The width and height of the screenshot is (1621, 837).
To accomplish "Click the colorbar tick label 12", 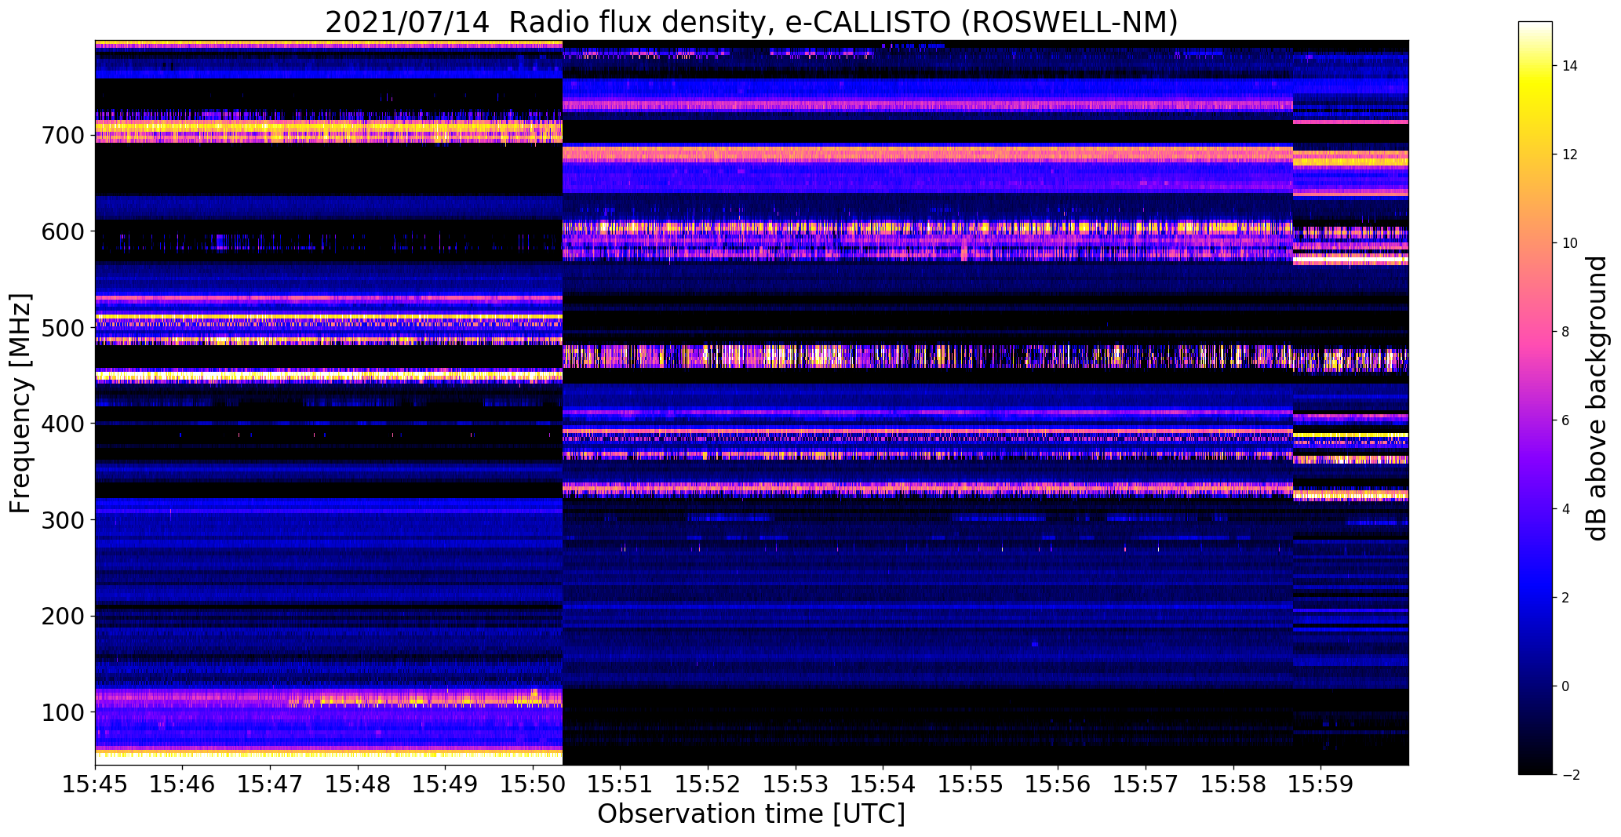I will point(1570,155).
